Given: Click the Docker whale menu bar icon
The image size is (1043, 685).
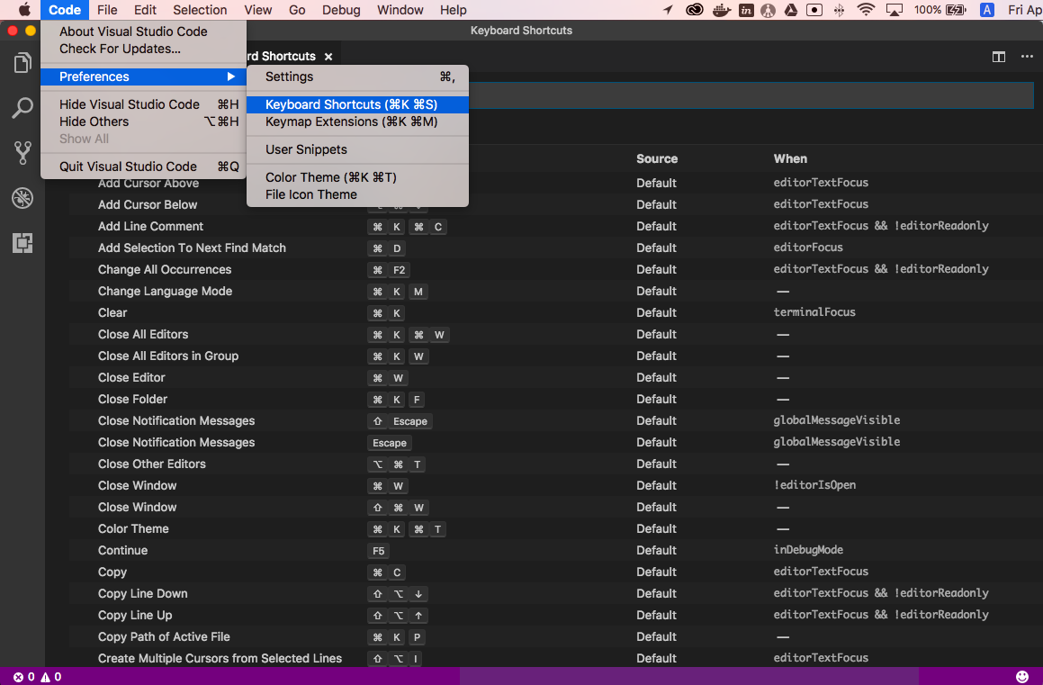Looking at the screenshot, I should click(x=721, y=9).
